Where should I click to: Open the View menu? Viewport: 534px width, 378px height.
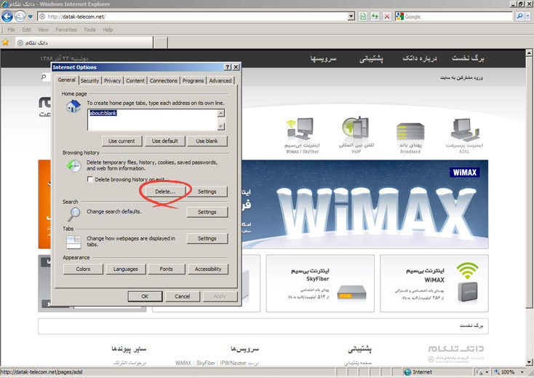click(x=43, y=30)
